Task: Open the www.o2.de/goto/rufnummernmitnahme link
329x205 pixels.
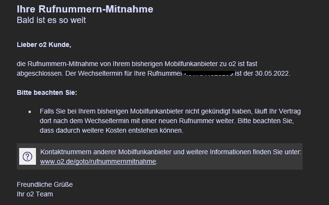Action: [x=98, y=161]
